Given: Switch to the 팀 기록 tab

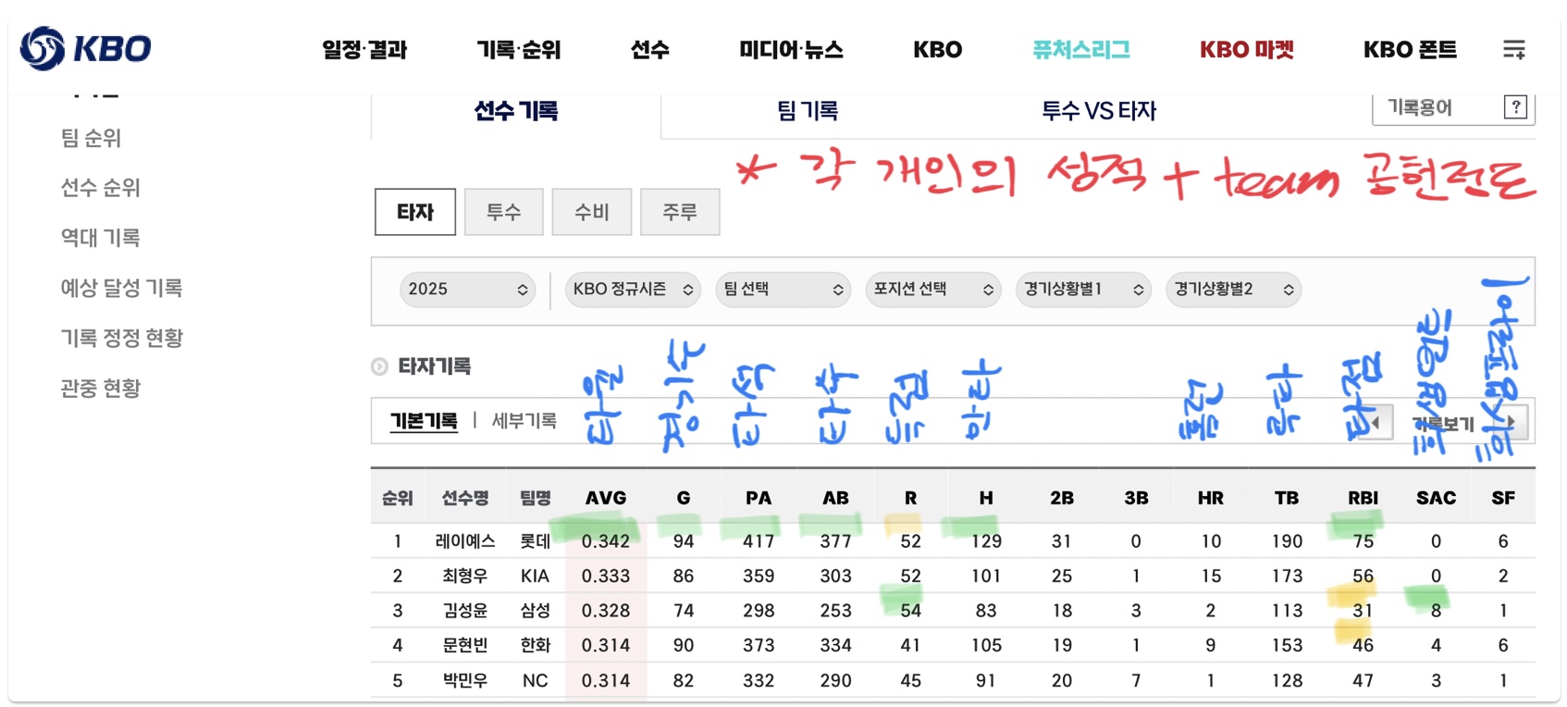Looking at the screenshot, I should point(808,112).
